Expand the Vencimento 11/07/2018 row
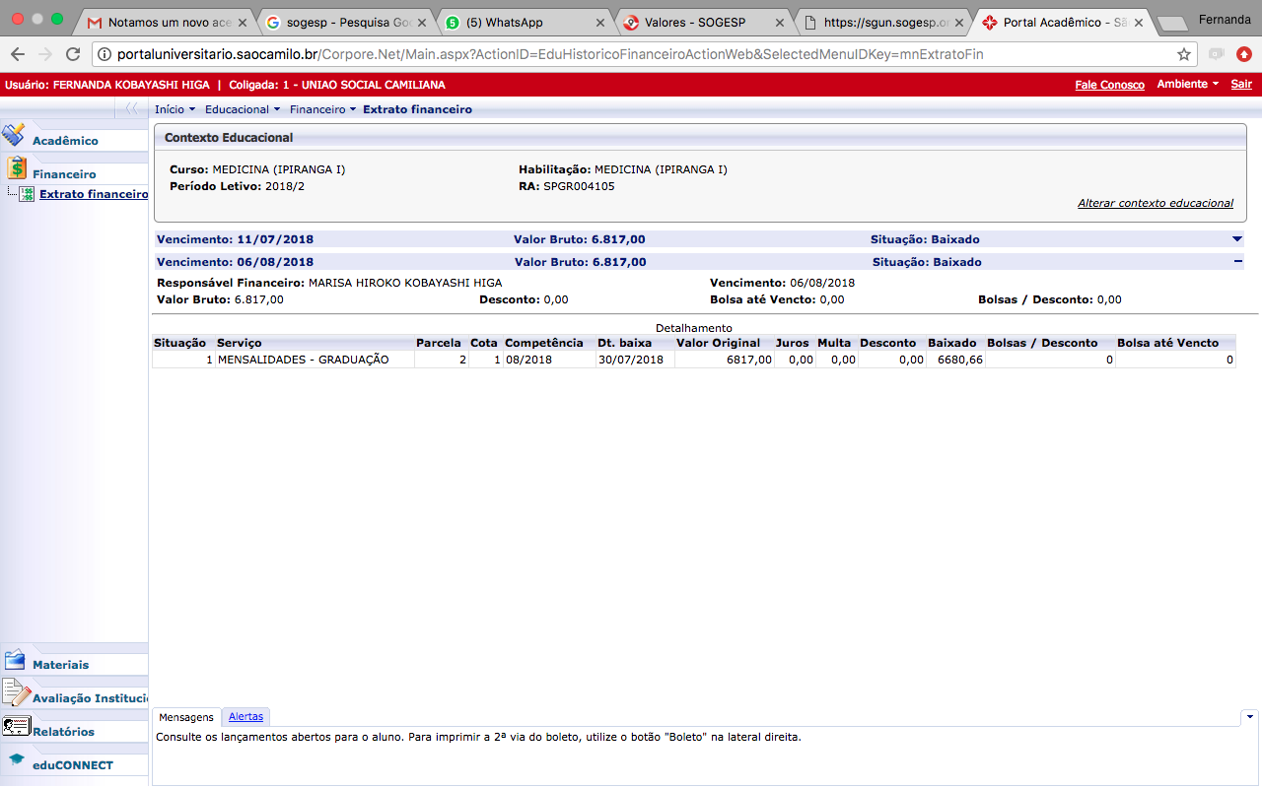 (1236, 239)
